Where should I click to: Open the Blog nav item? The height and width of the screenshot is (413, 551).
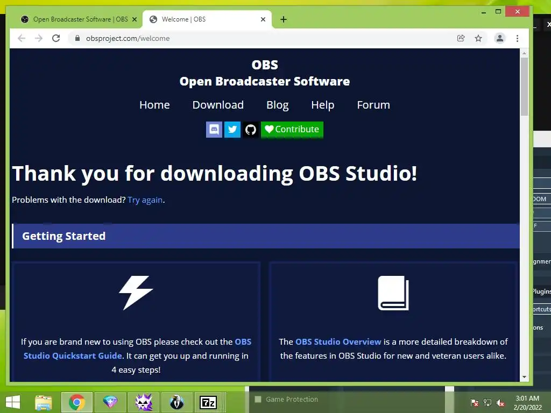[277, 105]
